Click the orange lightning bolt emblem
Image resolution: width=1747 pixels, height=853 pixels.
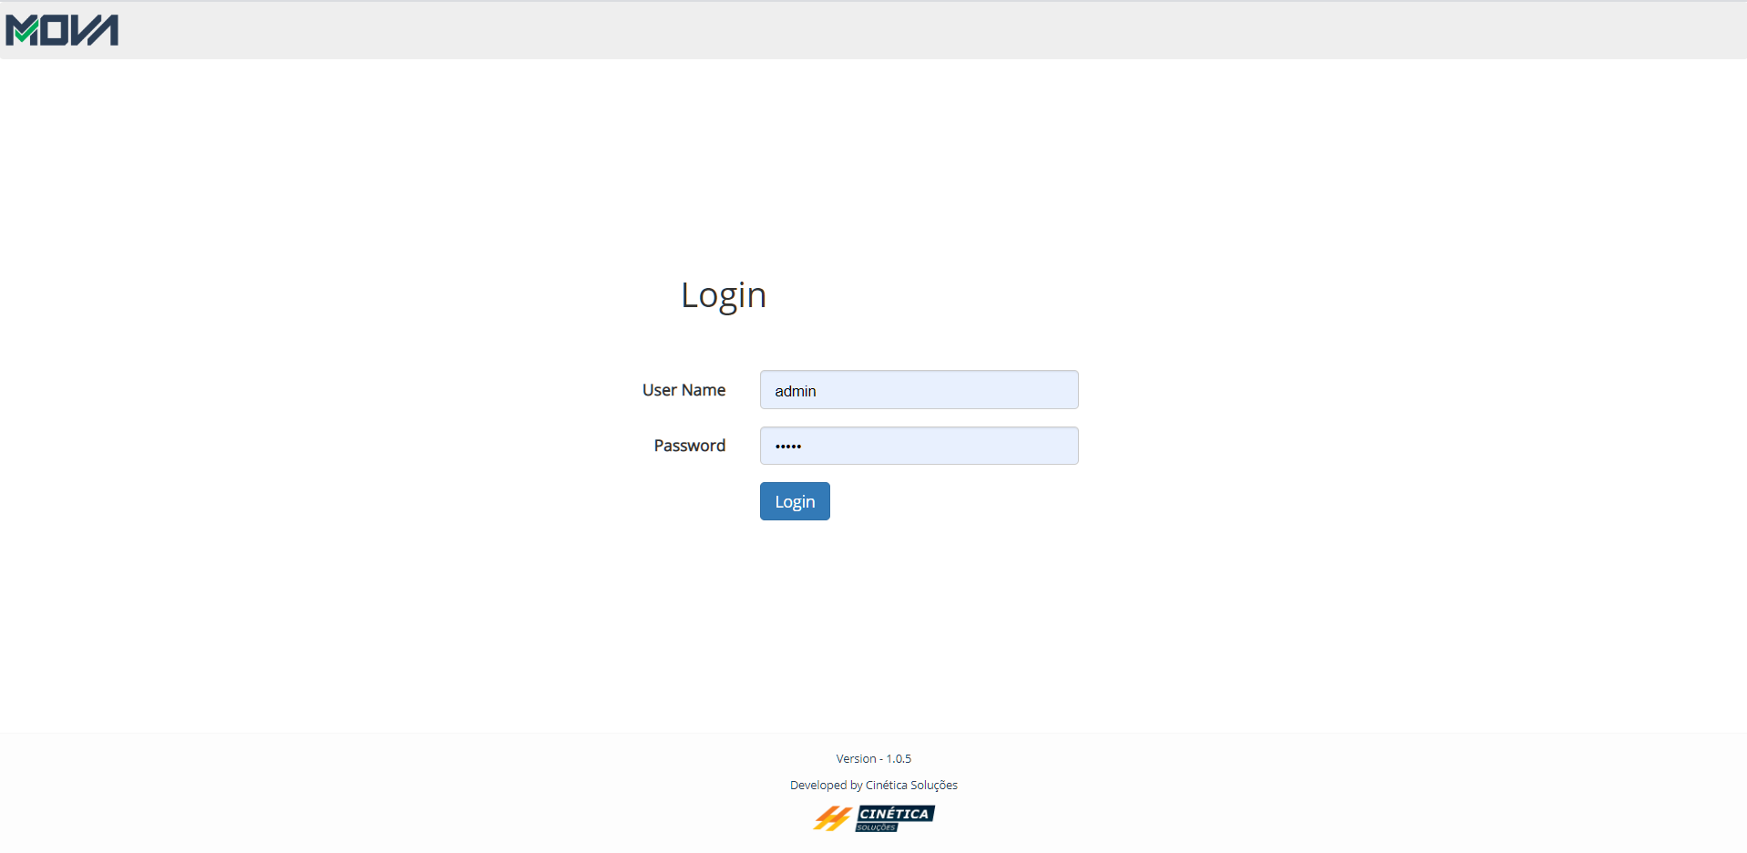pyautogui.click(x=831, y=818)
